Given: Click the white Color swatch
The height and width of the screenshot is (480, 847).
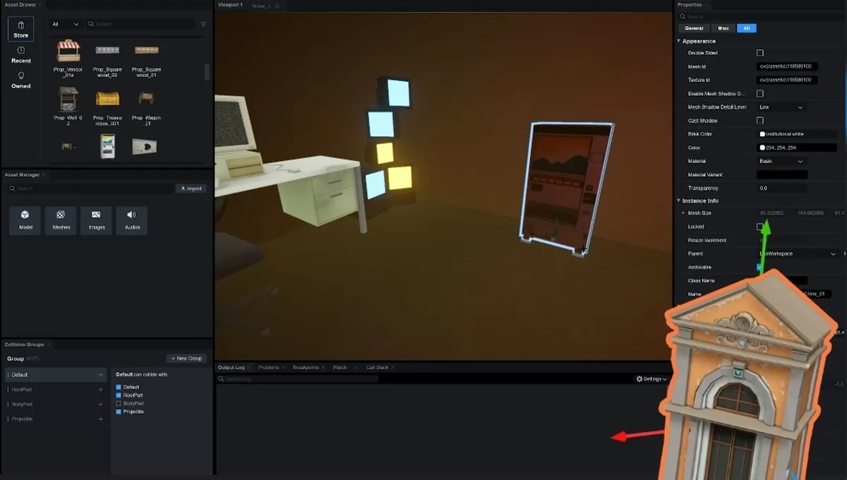Looking at the screenshot, I should [762, 148].
